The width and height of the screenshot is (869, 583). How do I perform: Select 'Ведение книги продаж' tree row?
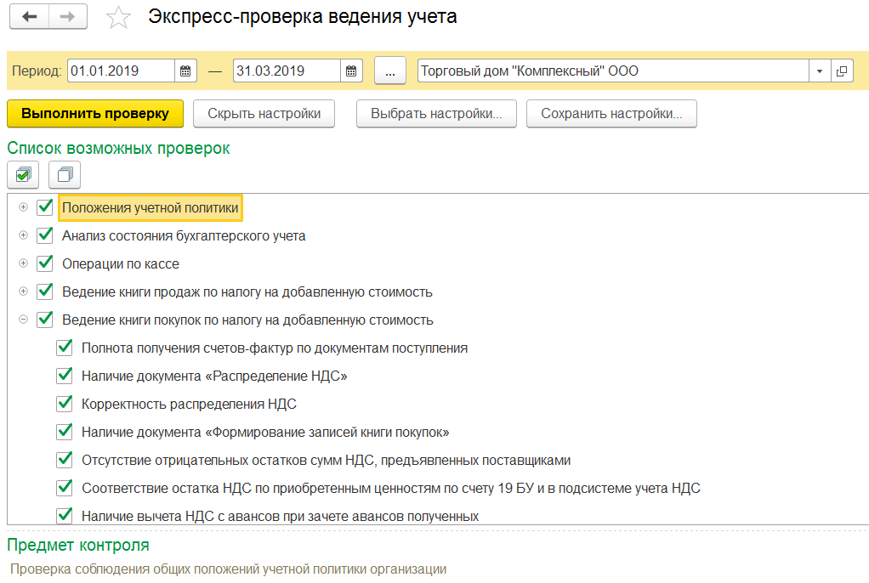tap(247, 291)
